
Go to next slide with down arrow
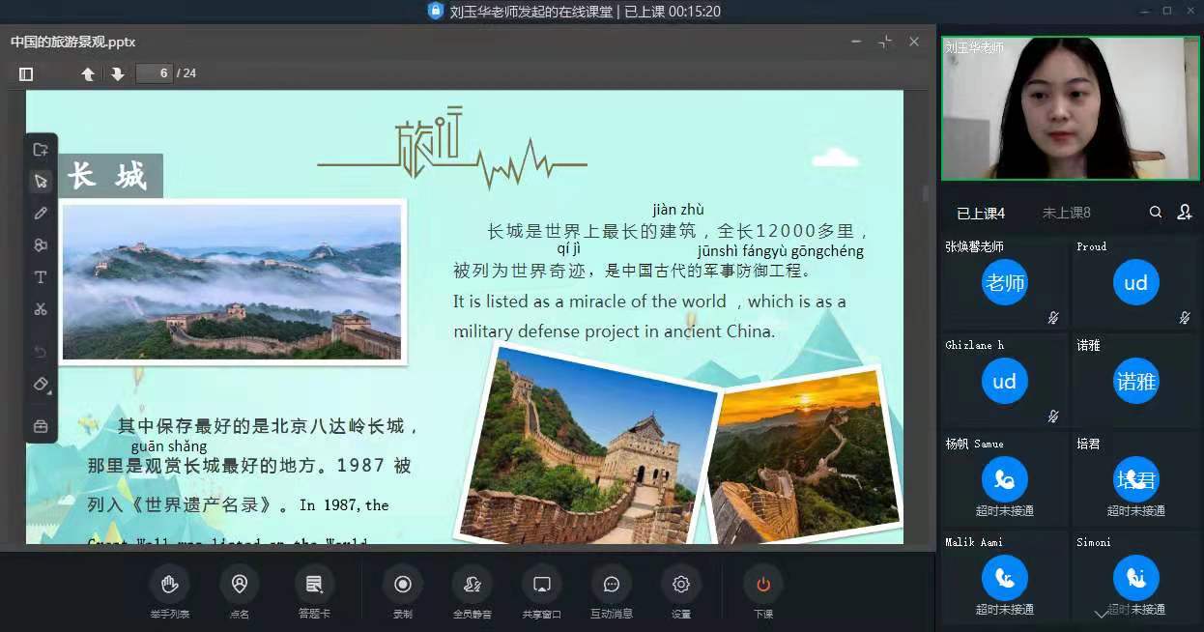point(117,73)
